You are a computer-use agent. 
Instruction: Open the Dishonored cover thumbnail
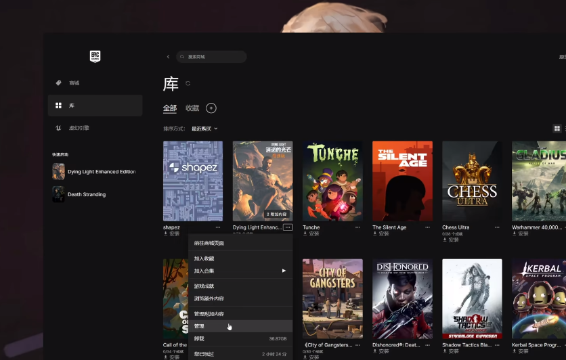[402, 298]
